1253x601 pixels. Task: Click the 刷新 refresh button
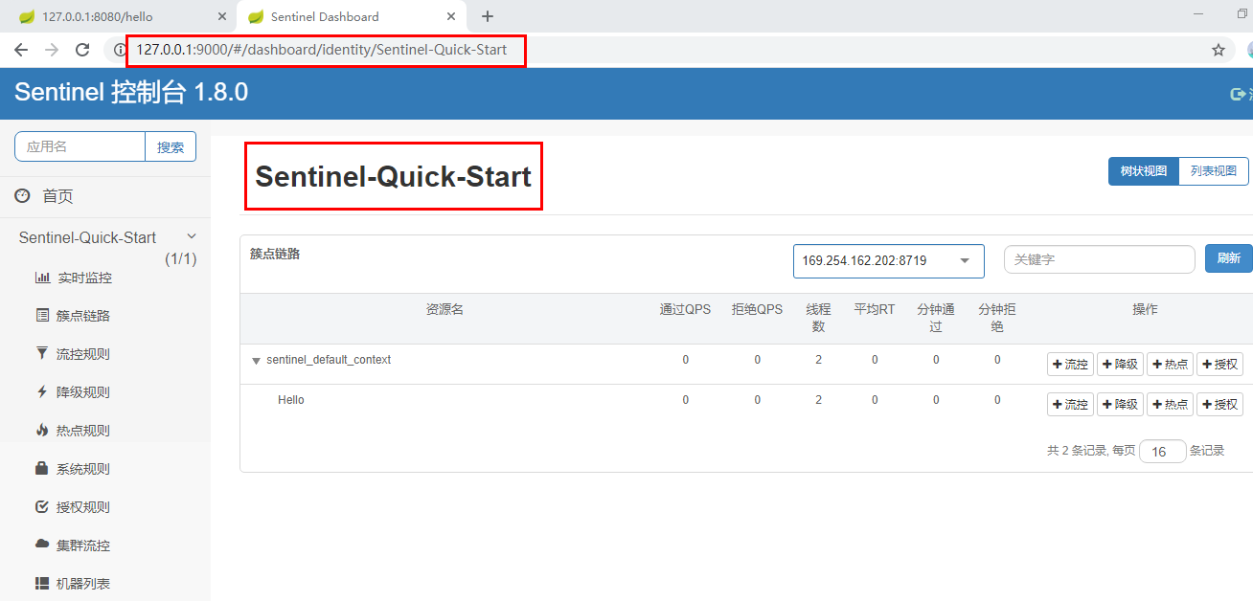(x=1229, y=258)
